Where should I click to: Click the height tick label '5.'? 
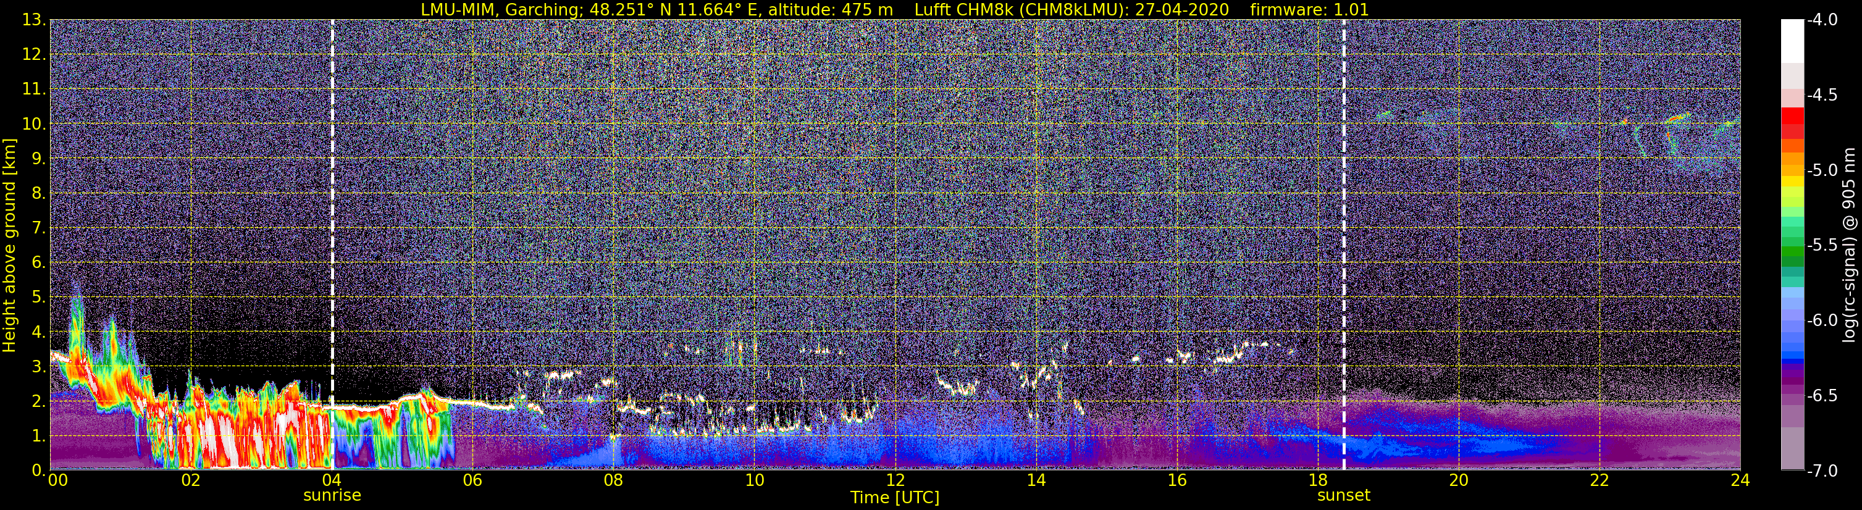coord(38,298)
